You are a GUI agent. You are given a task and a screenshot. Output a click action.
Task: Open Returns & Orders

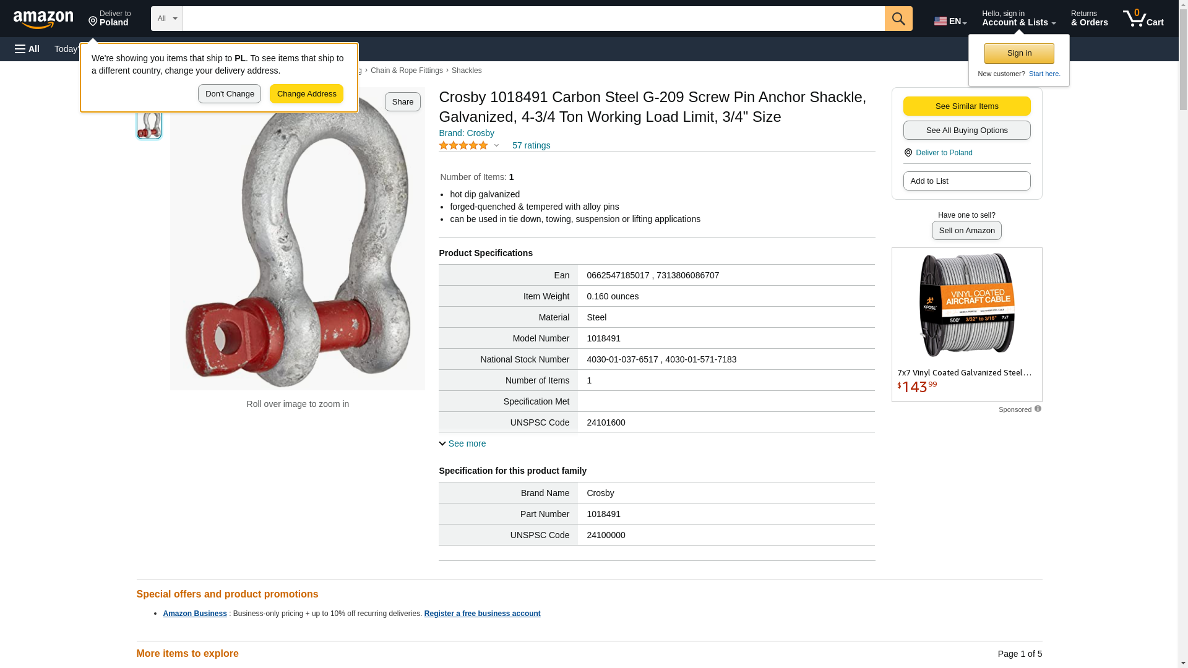1089,19
